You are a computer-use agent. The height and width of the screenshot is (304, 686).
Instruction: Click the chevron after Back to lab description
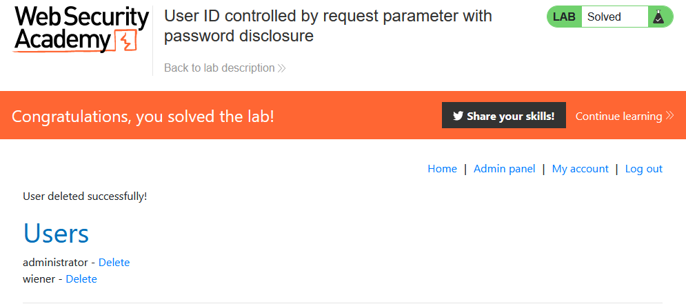click(281, 68)
